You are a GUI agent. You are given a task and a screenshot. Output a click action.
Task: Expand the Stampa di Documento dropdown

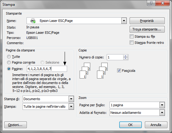pos(71,99)
